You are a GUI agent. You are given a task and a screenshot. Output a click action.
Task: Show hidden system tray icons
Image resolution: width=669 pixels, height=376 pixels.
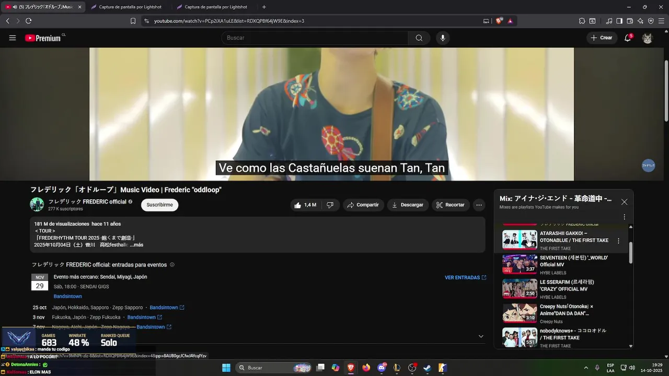coord(585,368)
